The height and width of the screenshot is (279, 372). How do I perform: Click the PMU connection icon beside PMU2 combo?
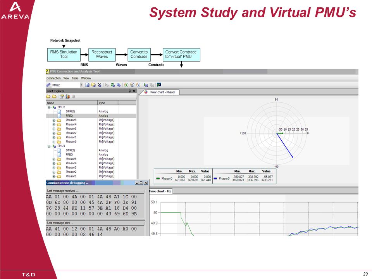pos(48,85)
